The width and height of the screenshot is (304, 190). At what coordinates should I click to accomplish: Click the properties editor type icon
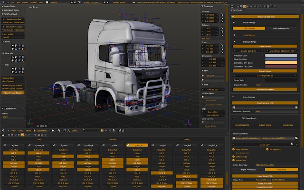click(x=232, y=7)
